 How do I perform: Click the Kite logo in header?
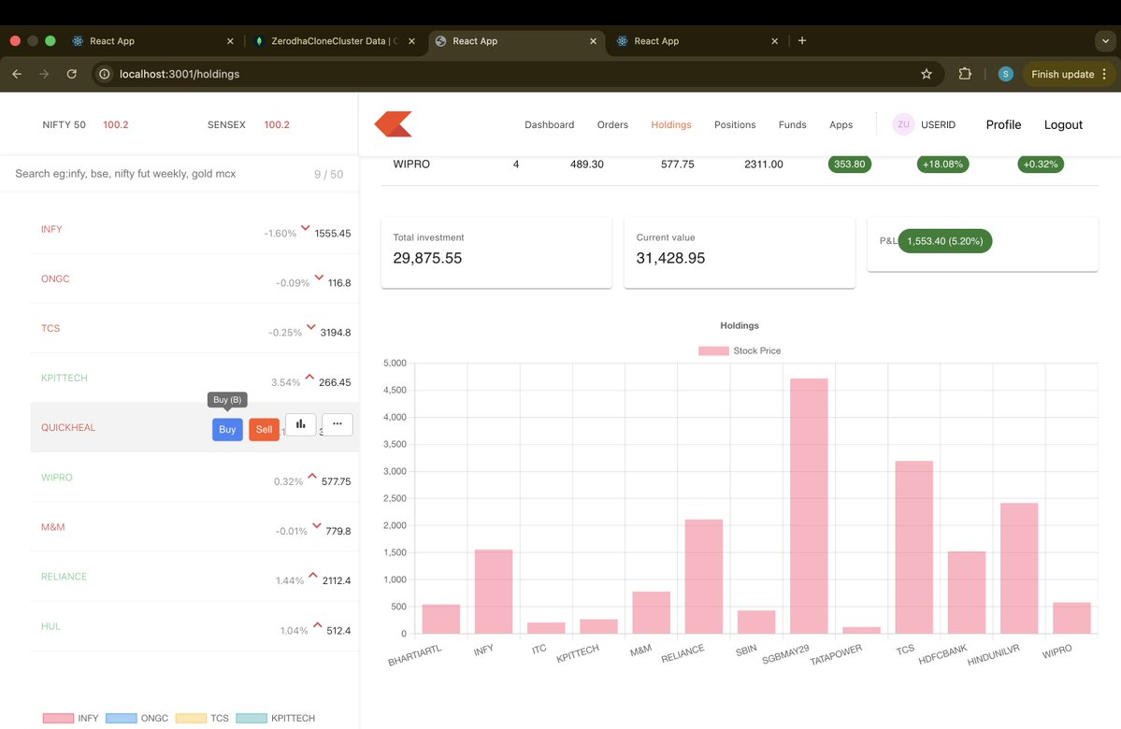pyautogui.click(x=393, y=123)
